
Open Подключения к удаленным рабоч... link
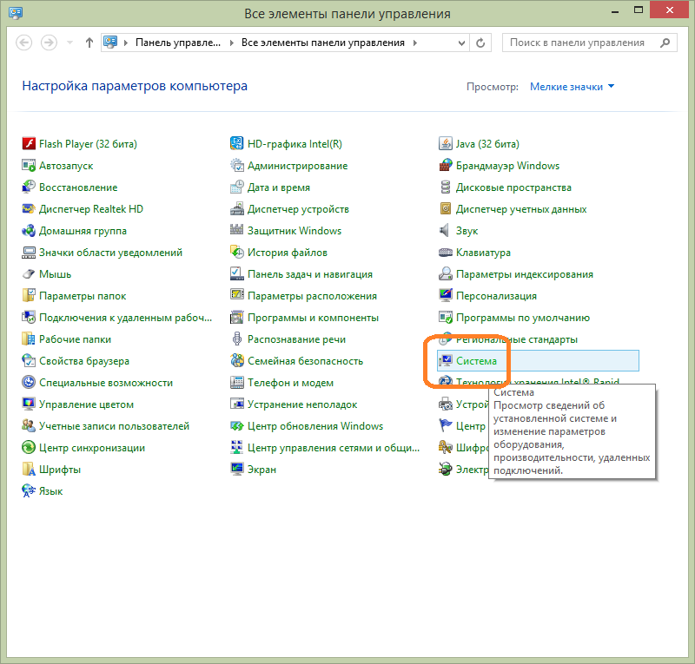click(125, 318)
